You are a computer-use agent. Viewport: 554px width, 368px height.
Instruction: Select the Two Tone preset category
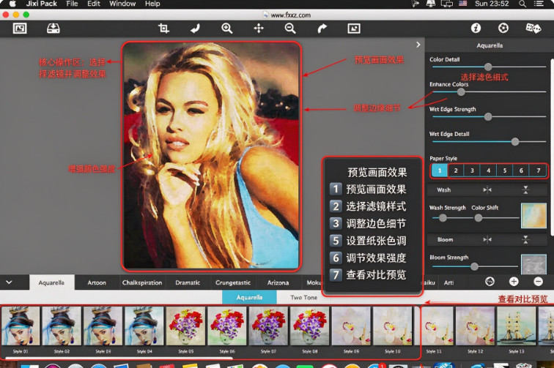(303, 297)
